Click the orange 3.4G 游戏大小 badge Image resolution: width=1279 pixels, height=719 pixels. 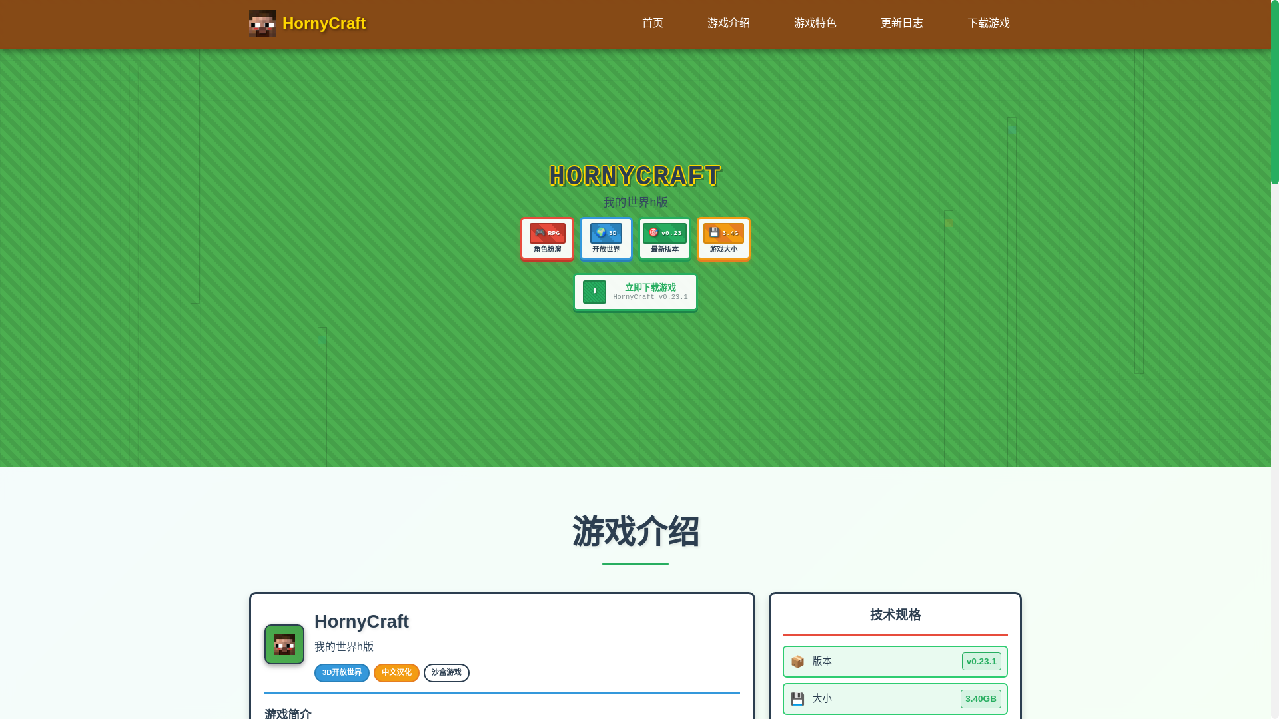[723, 238]
